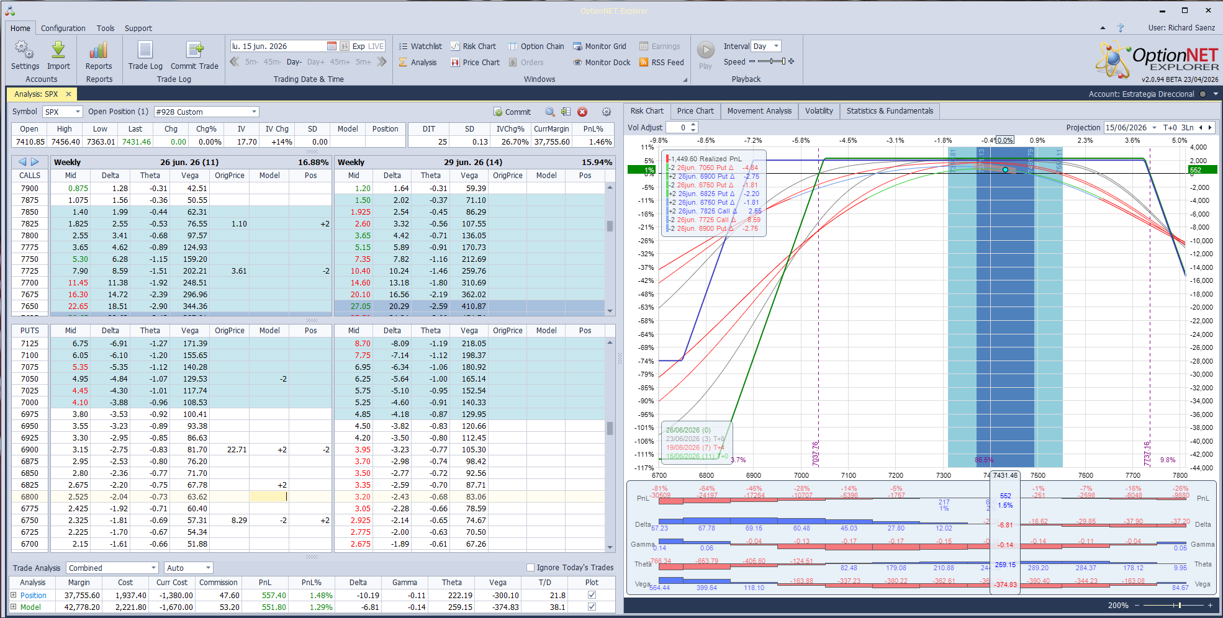Click the magnifier search icon beside Commit

click(x=550, y=112)
